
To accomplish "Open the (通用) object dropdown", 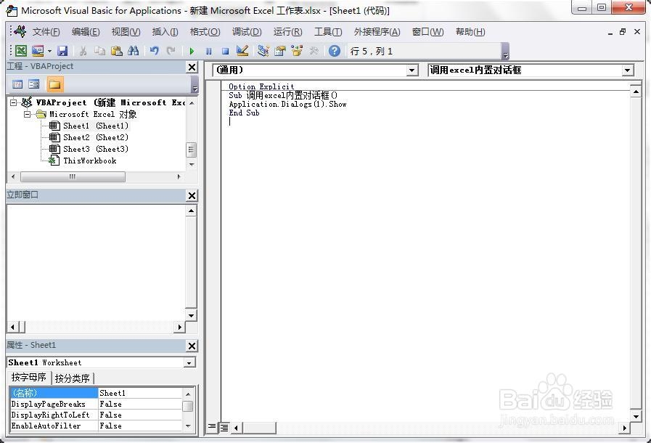I will pyautogui.click(x=412, y=70).
